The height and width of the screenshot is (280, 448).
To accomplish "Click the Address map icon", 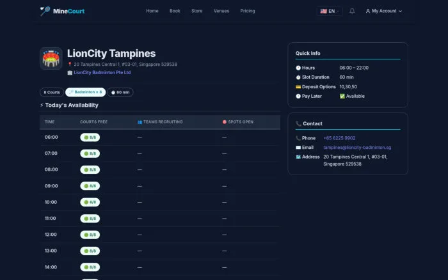I will [298, 157].
